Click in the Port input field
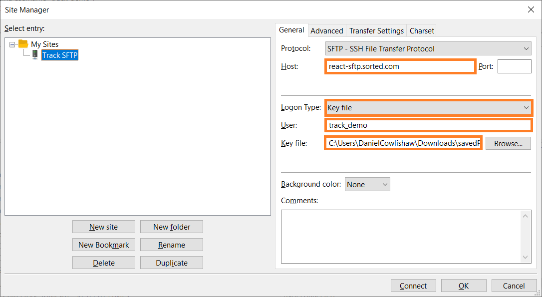Image resolution: width=542 pixels, height=297 pixels. click(x=514, y=66)
